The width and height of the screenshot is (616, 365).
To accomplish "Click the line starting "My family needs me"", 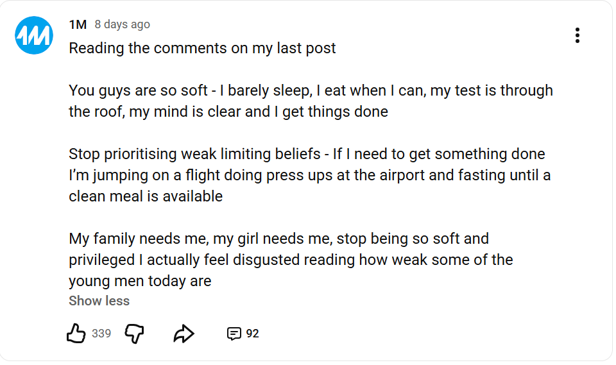I will pyautogui.click(x=278, y=239).
